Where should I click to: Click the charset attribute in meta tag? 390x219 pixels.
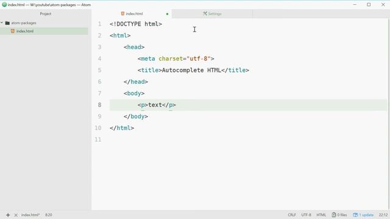point(171,58)
